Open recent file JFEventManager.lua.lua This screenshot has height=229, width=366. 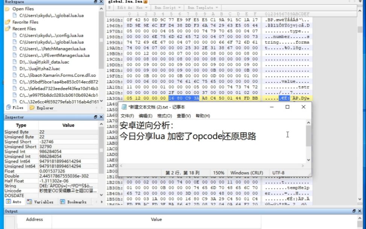55,55
